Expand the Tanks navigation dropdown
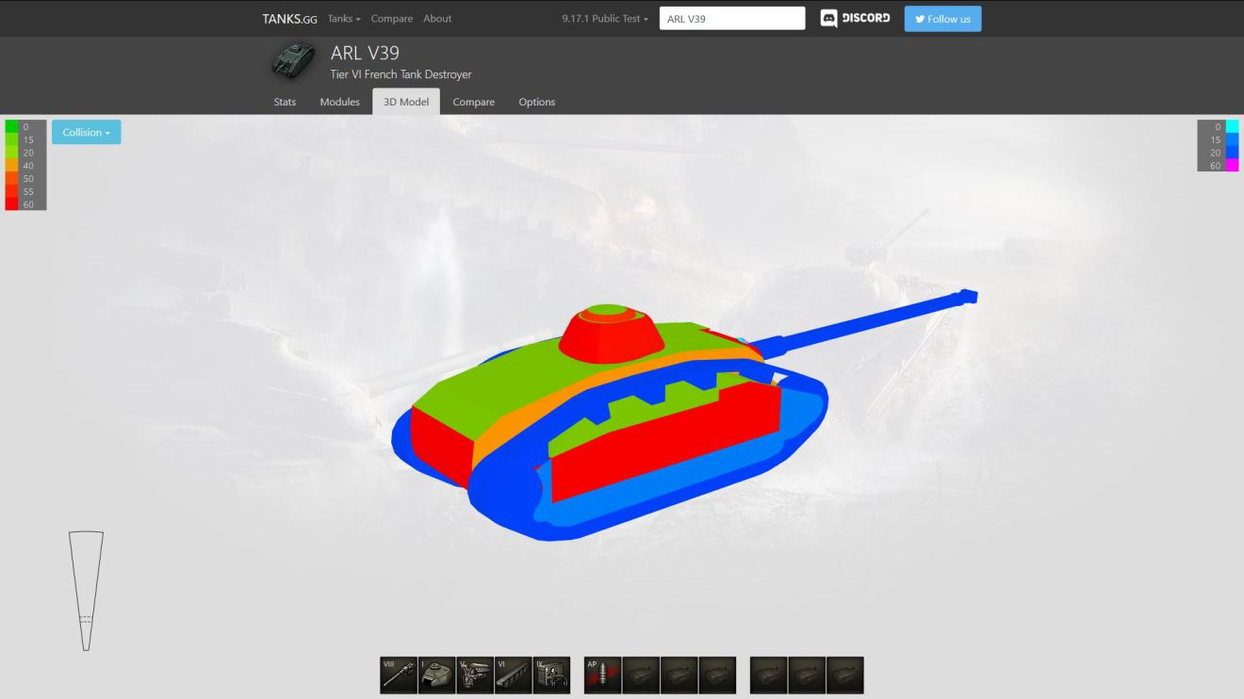The height and width of the screenshot is (699, 1244). (344, 19)
